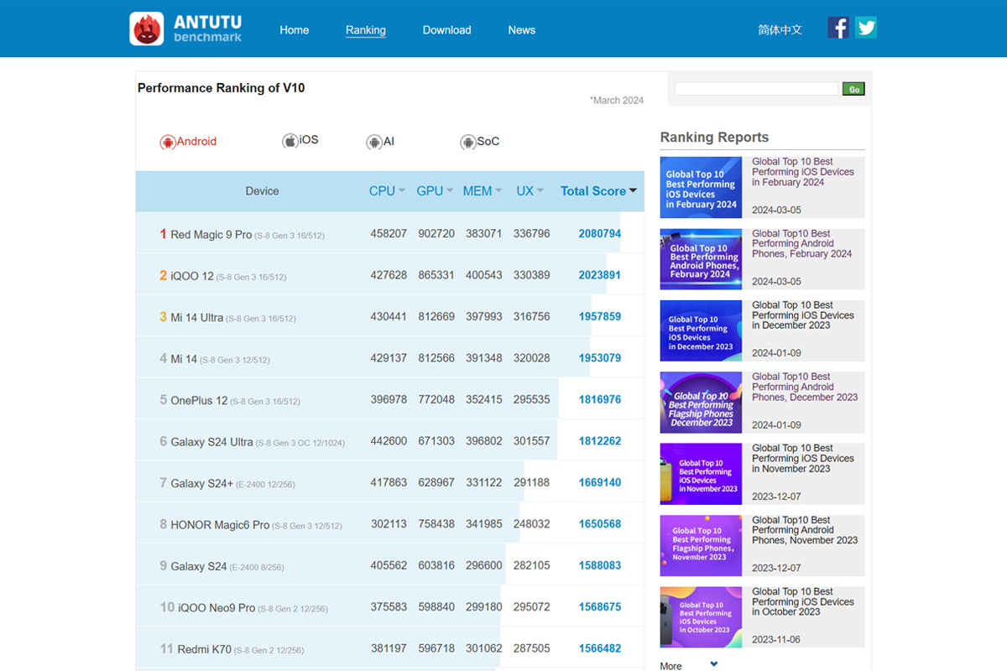1007x671 pixels.
Task: Sort the ranking by MEM column arrow
Action: coord(498,191)
